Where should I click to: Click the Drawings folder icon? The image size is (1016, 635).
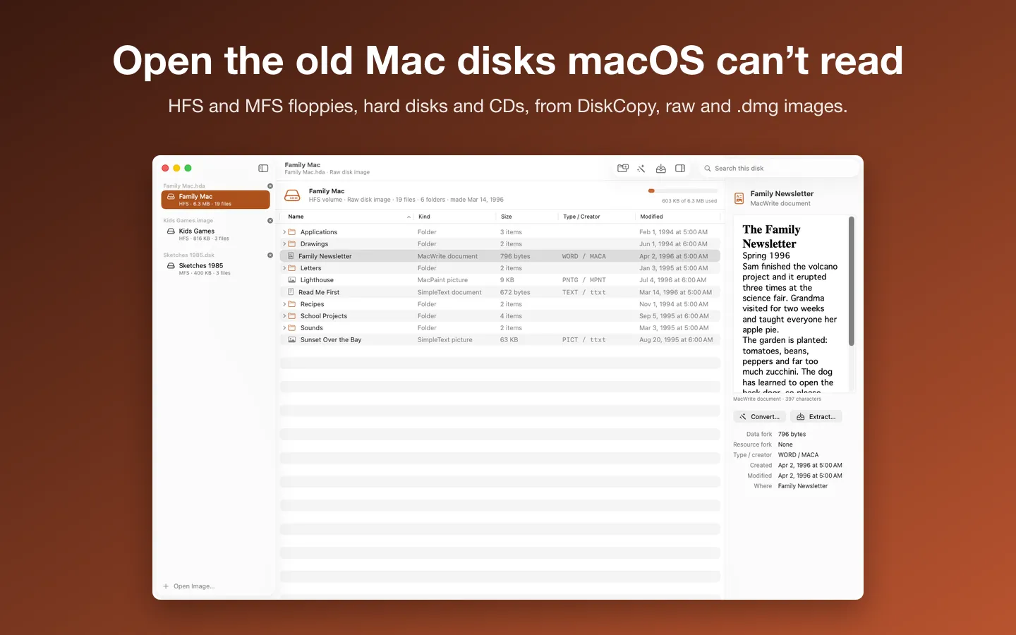tap(291, 244)
